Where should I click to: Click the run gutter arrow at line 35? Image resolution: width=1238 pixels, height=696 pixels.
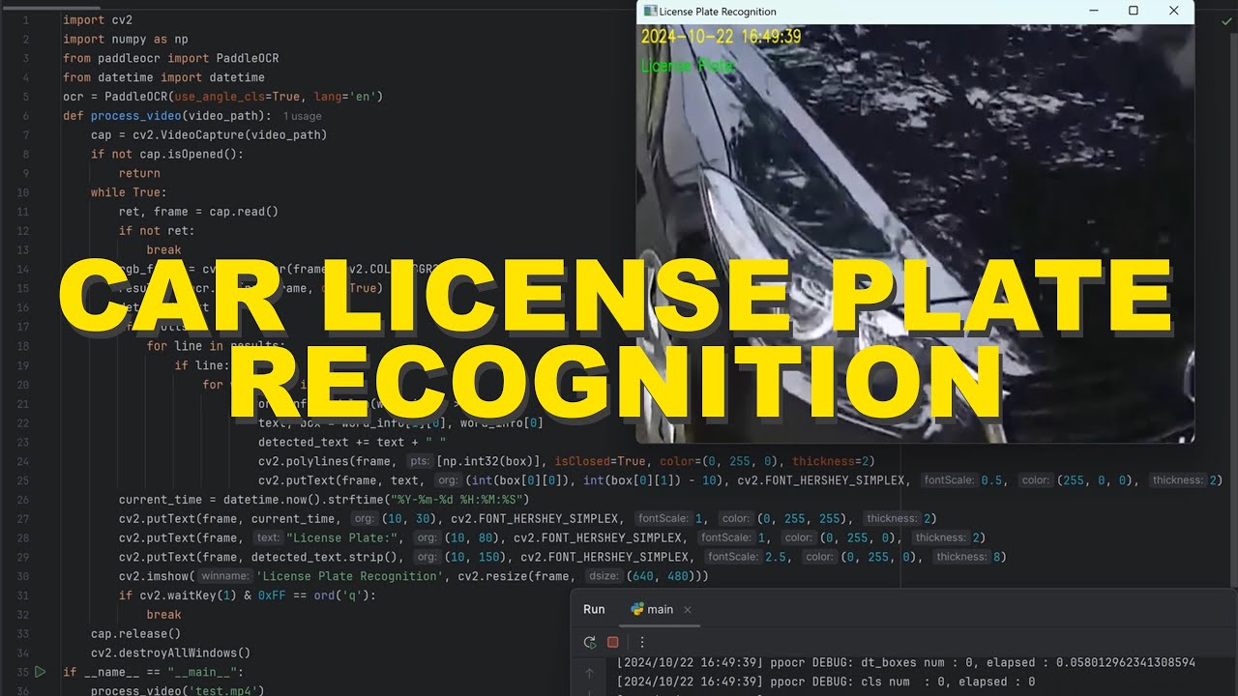[40, 672]
